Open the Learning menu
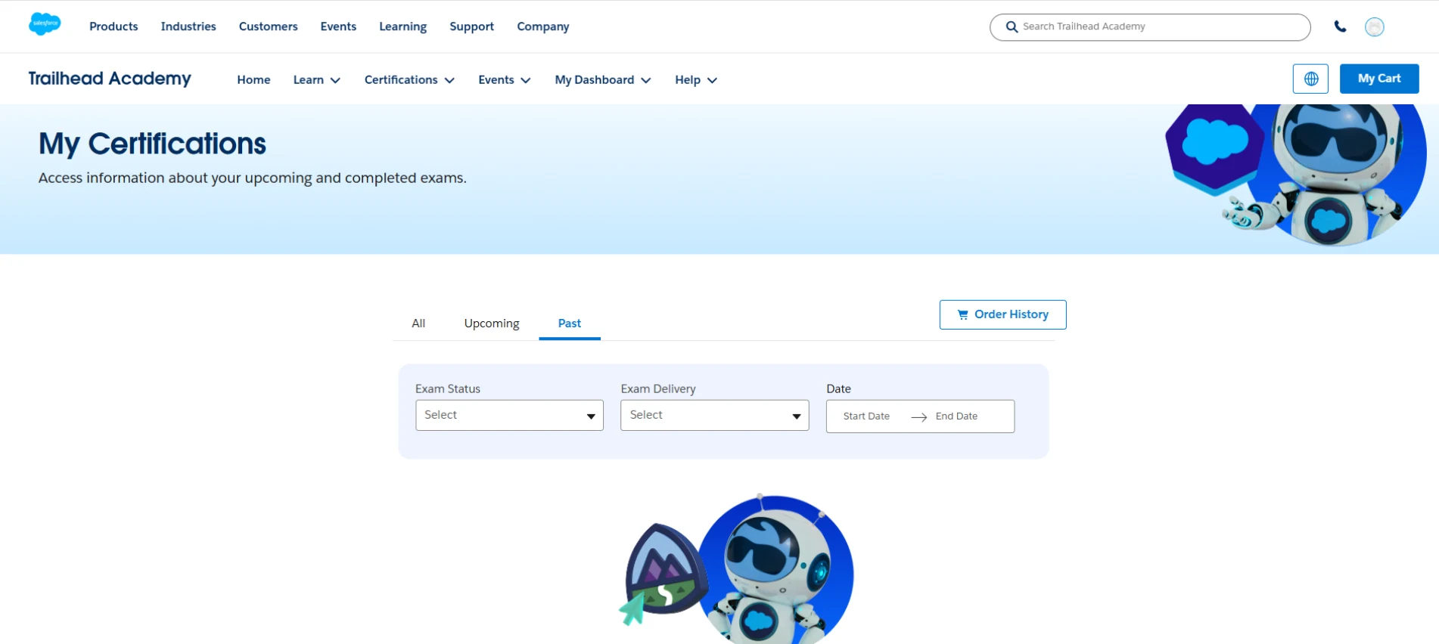The image size is (1439, 644). point(403,26)
